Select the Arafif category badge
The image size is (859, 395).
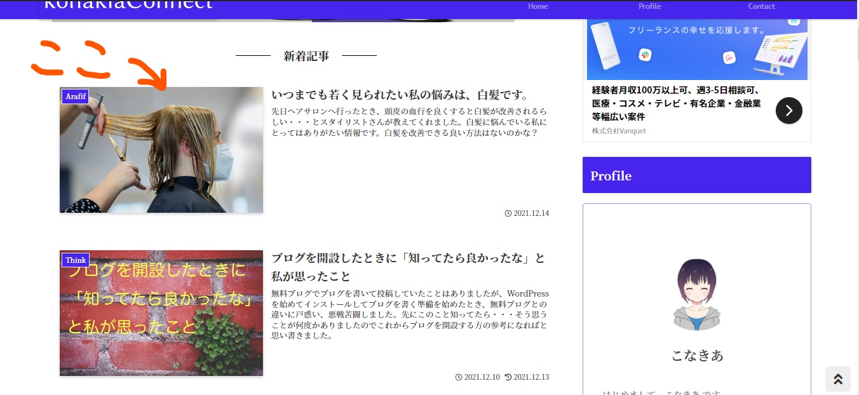click(x=75, y=97)
